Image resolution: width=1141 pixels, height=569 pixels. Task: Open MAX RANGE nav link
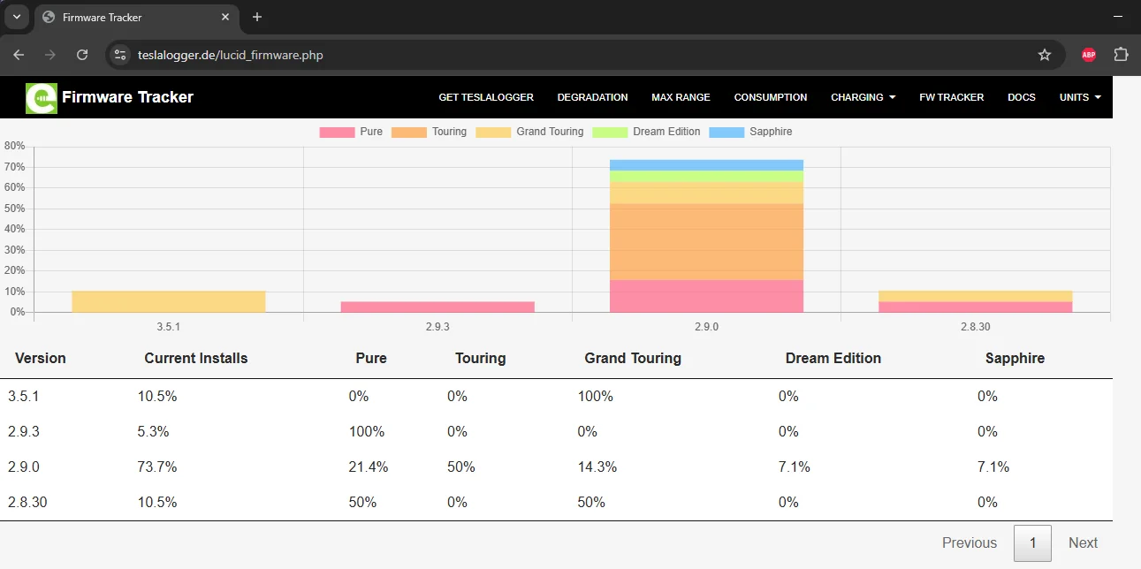(x=681, y=97)
